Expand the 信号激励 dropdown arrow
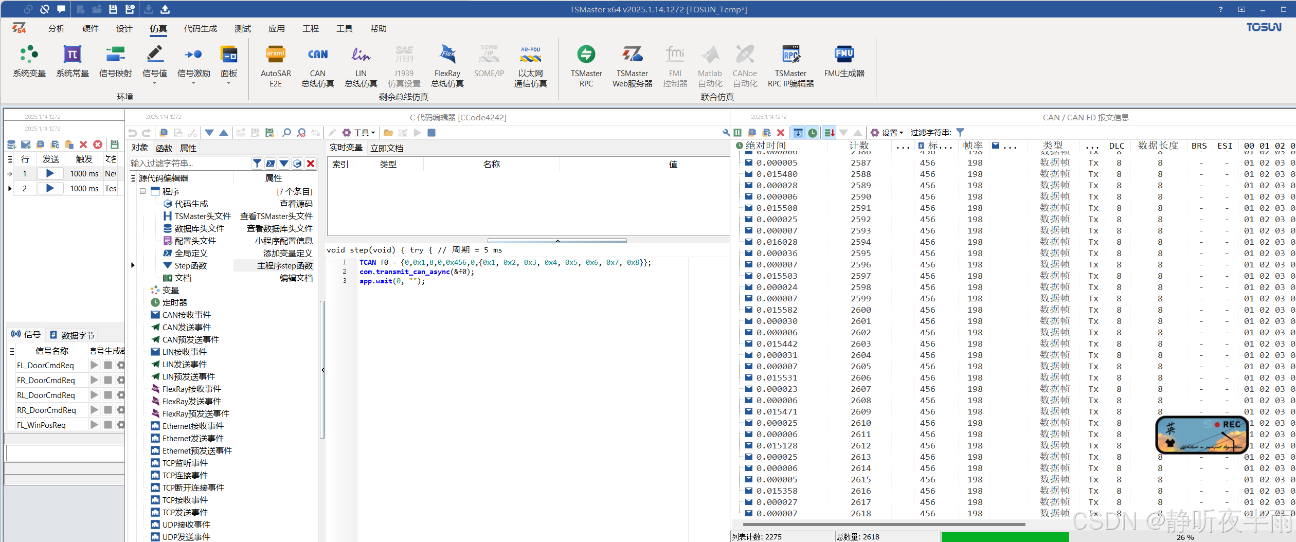Screen dimensions: 1296x542 (x=194, y=83)
